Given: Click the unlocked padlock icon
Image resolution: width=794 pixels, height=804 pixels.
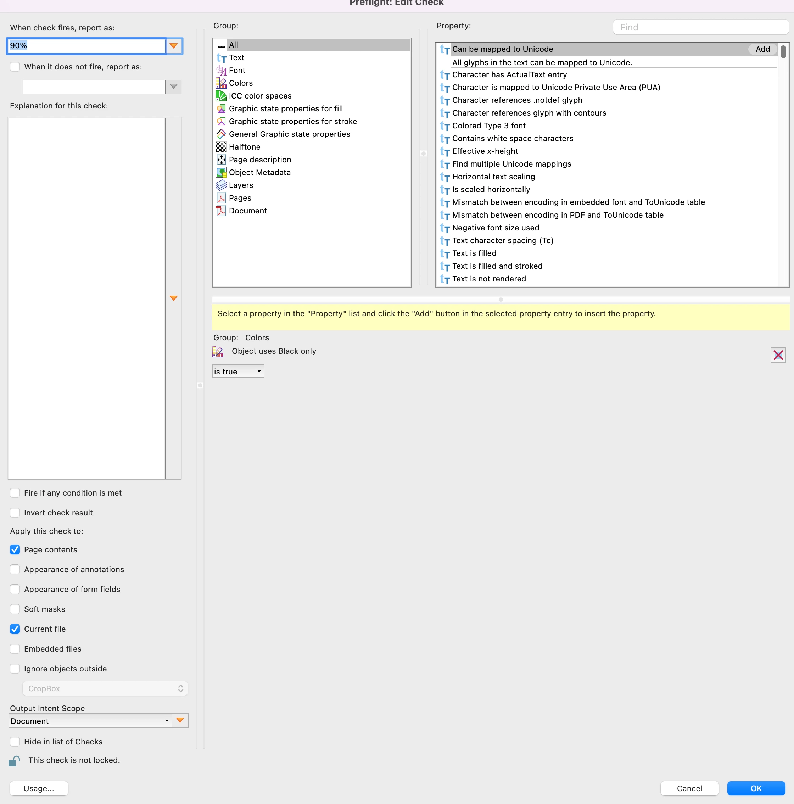Looking at the screenshot, I should (x=15, y=761).
